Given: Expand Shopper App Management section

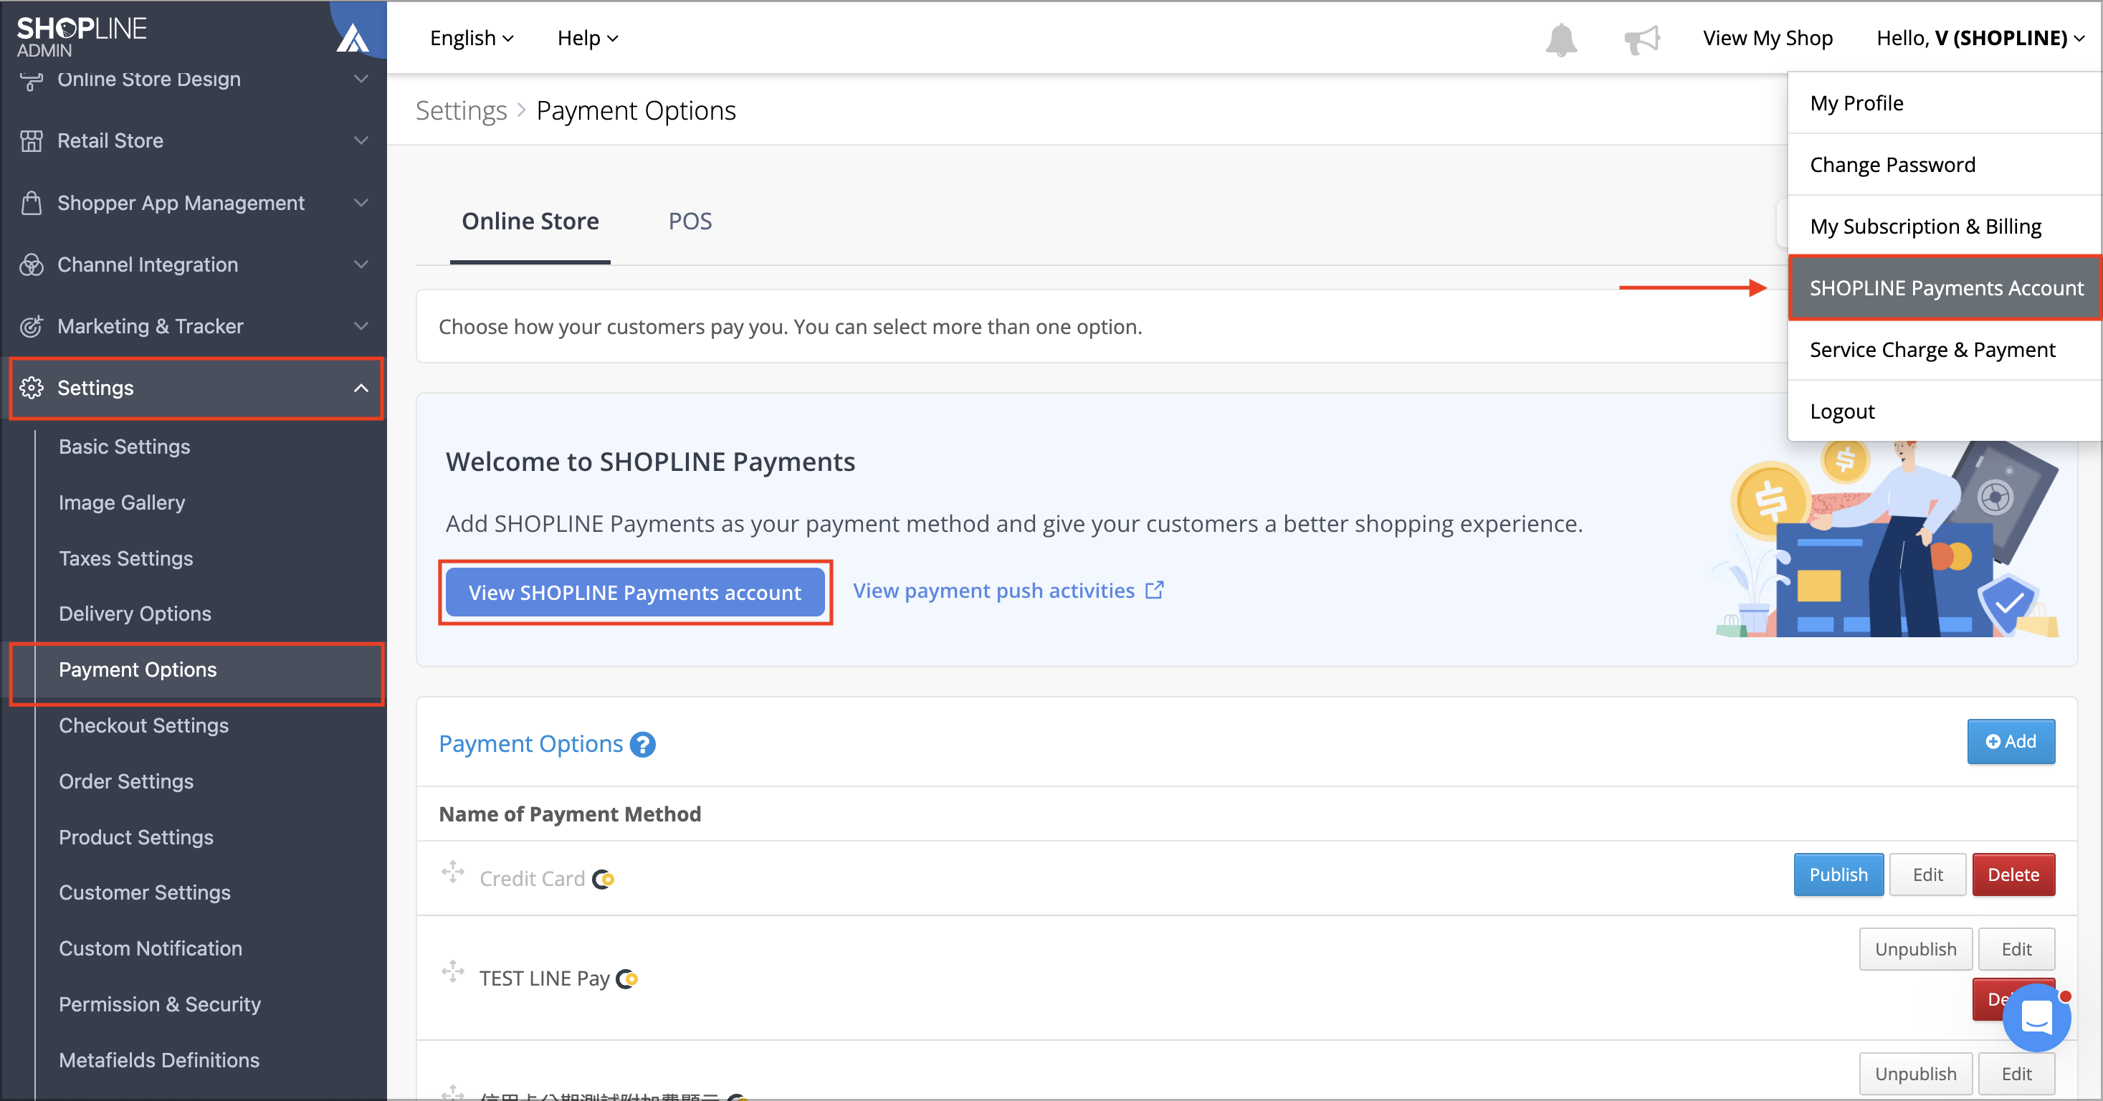Looking at the screenshot, I should 361,202.
